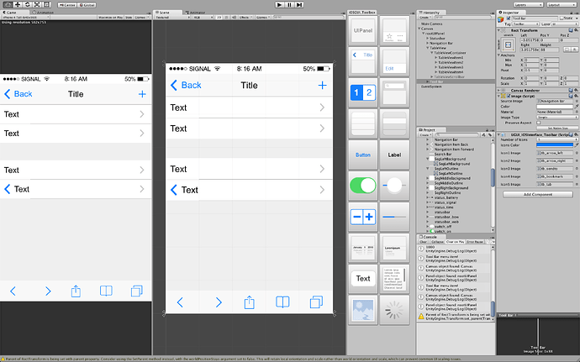Collapse the Canvas node in Hierarchy
Screen dimensions: 580x362
click(x=419, y=29)
